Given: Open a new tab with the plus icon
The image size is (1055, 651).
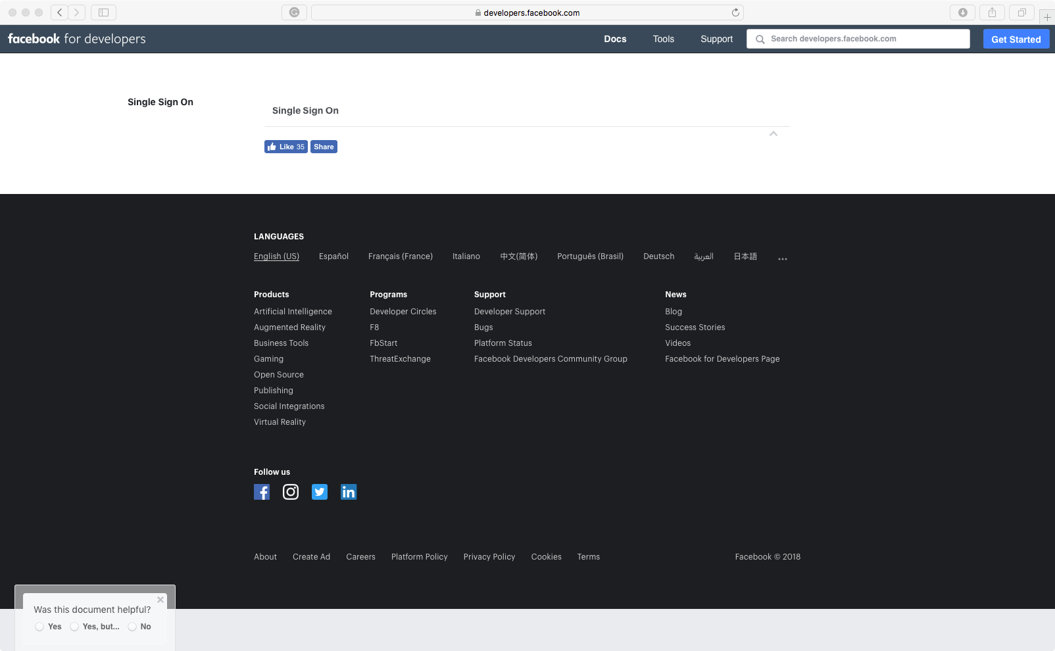Looking at the screenshot, I should point(1047,17).
